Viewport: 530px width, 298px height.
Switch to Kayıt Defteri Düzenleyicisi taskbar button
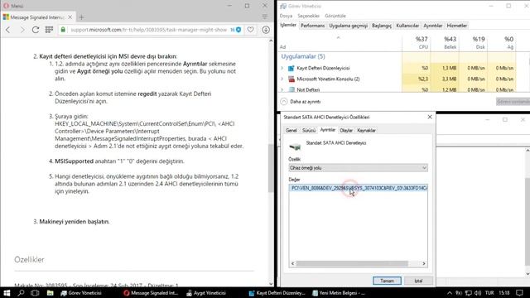tap(277, 293)
